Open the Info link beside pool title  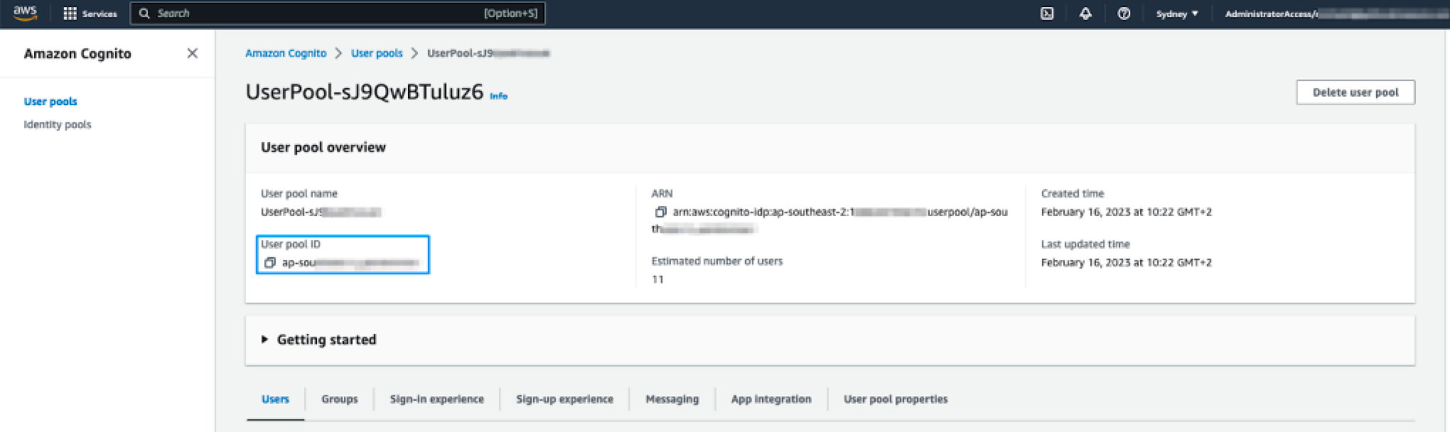coord(498,96)
